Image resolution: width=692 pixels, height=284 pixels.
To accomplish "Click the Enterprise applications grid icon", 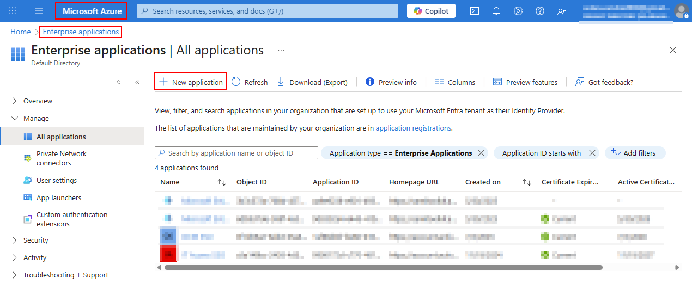I will (18, 54).
